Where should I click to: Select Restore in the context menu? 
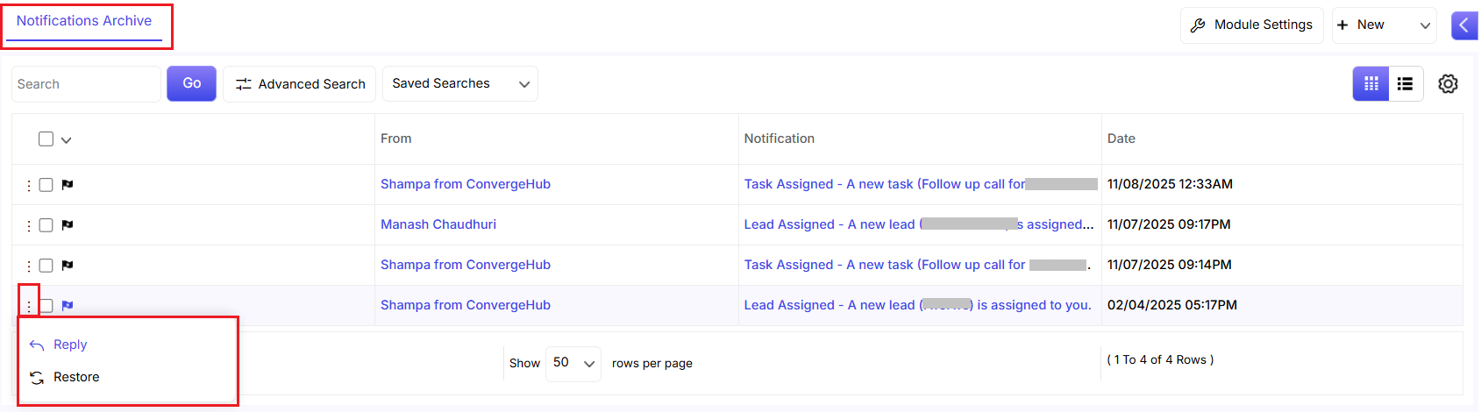click(76, 377)
